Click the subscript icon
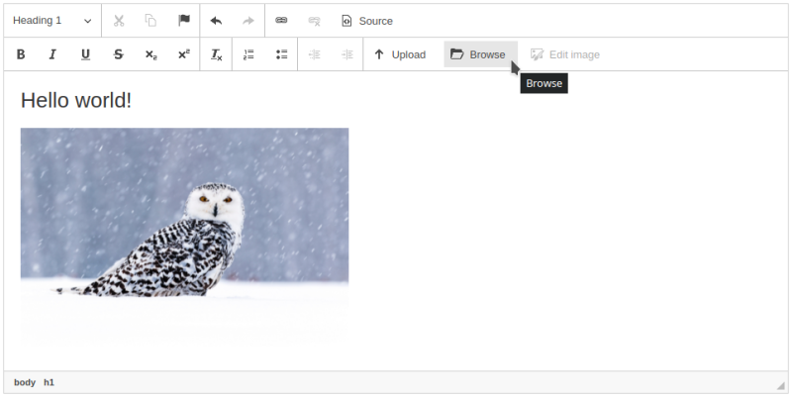The image size is (792, 397). click(150, 54)
